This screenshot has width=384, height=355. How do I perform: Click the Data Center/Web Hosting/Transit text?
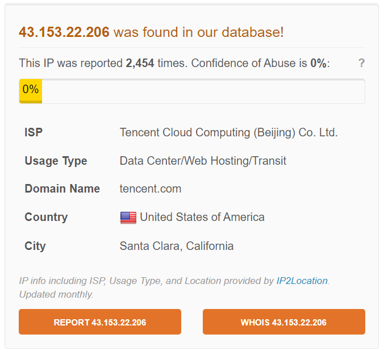(203, 161)
